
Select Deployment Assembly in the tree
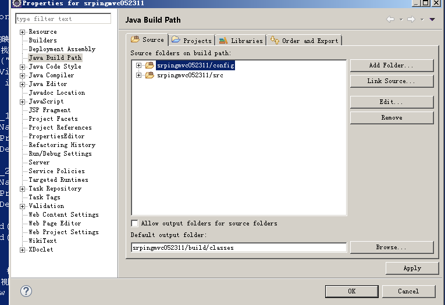point(62,49)
